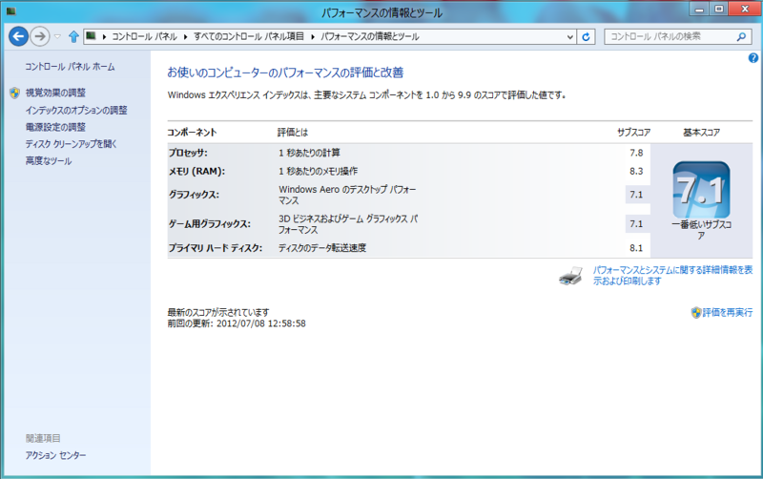
Task: Open パフォーマンスとシステムに関する詳細情報 print link
Action: pos(672,276)
